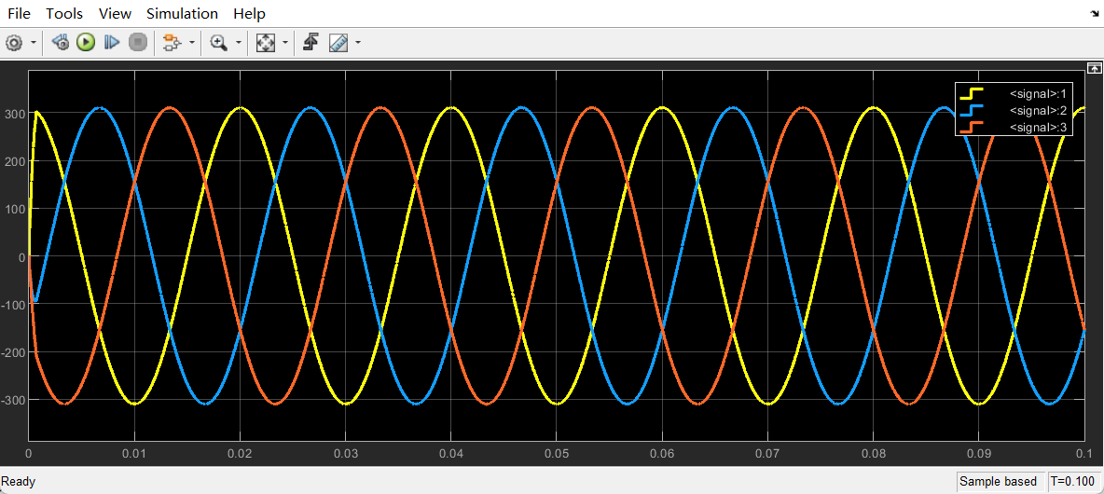The width and height of the screenshot is (1104, 494).
Task: Open the Measurements dropdown arrow
Action: coord(357,43)
